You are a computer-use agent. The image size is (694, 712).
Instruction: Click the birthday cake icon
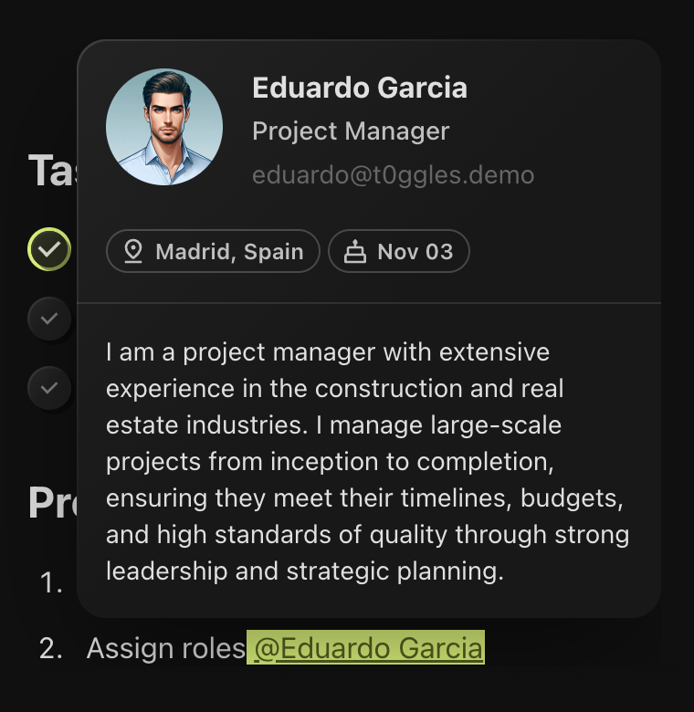354,251
